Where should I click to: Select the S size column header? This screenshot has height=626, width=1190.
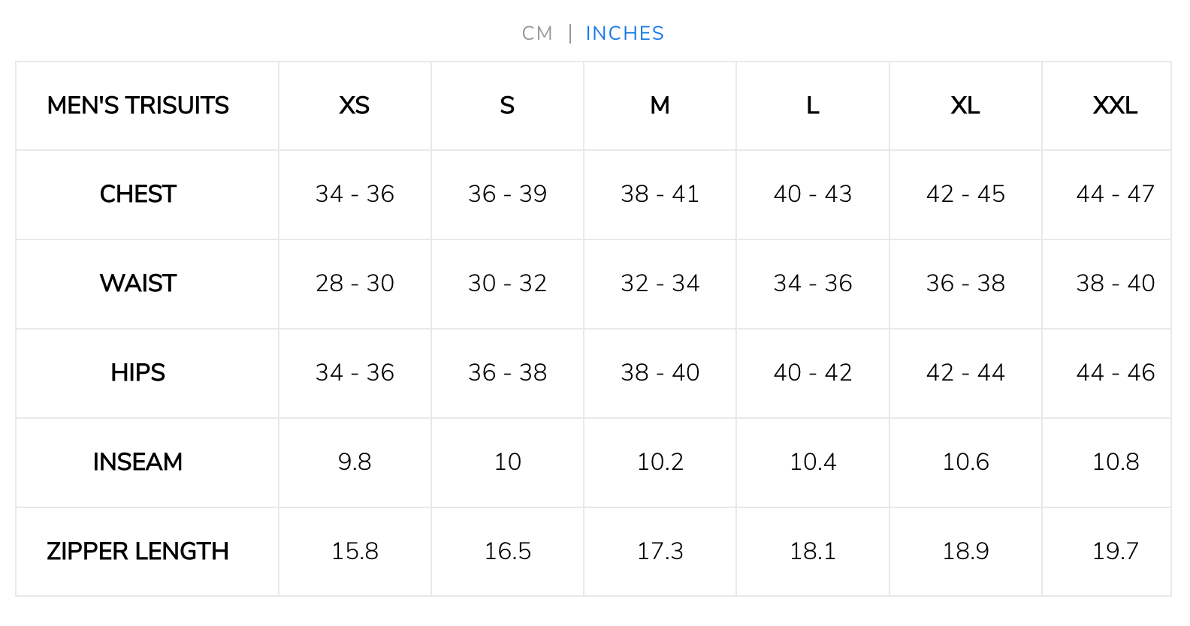(507, 106)
